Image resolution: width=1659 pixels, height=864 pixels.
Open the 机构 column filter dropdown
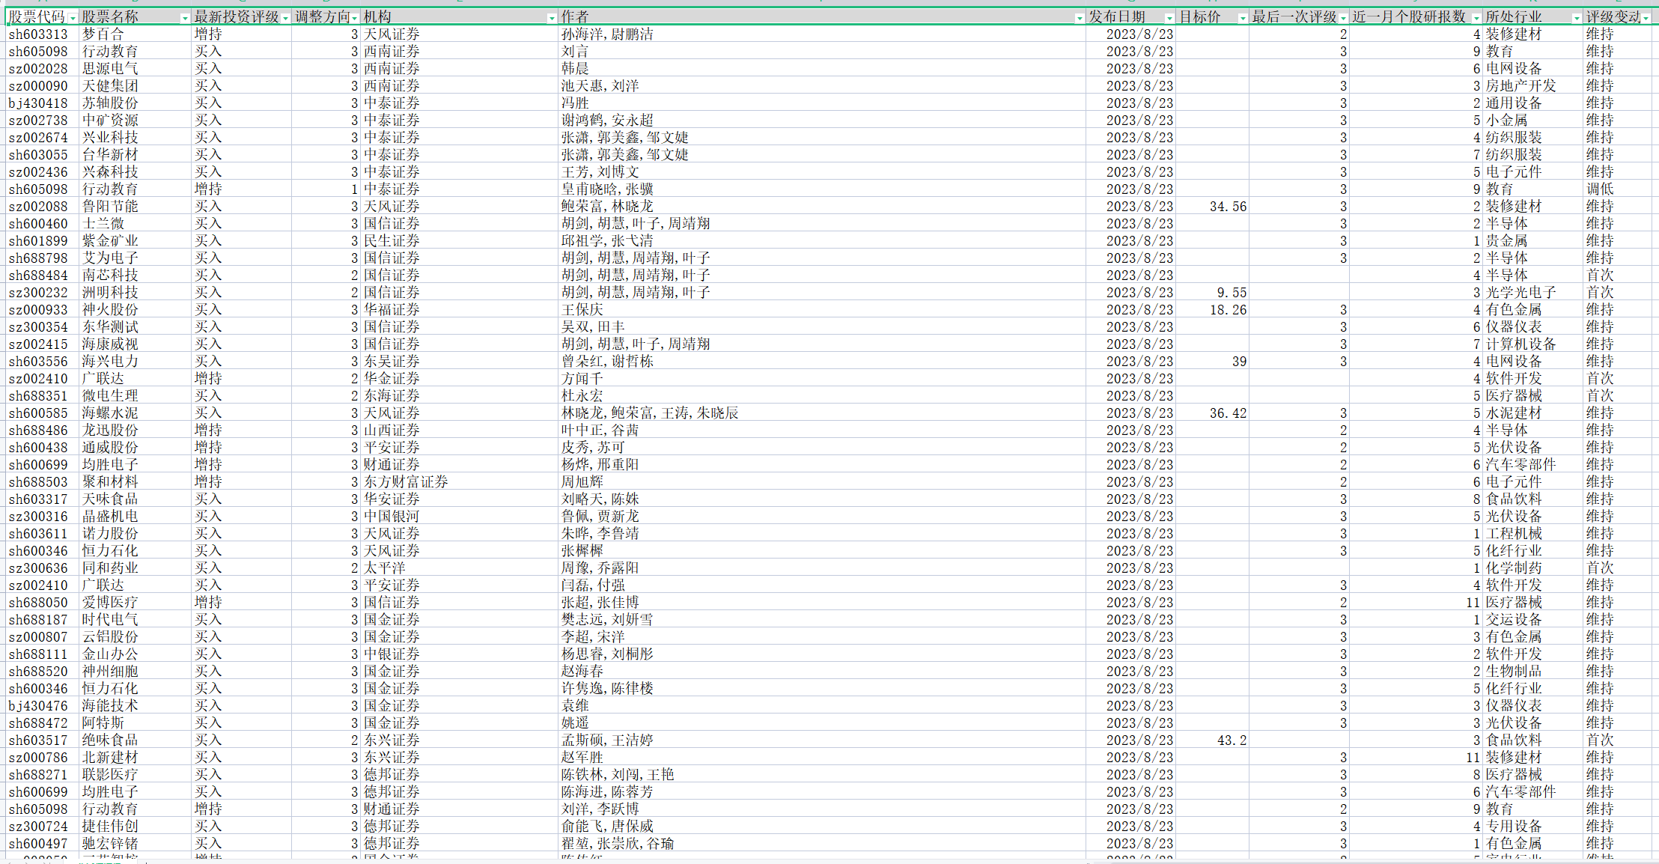[552, 18]
